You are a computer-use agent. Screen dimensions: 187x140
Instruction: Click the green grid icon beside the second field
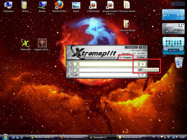[75, 70]
